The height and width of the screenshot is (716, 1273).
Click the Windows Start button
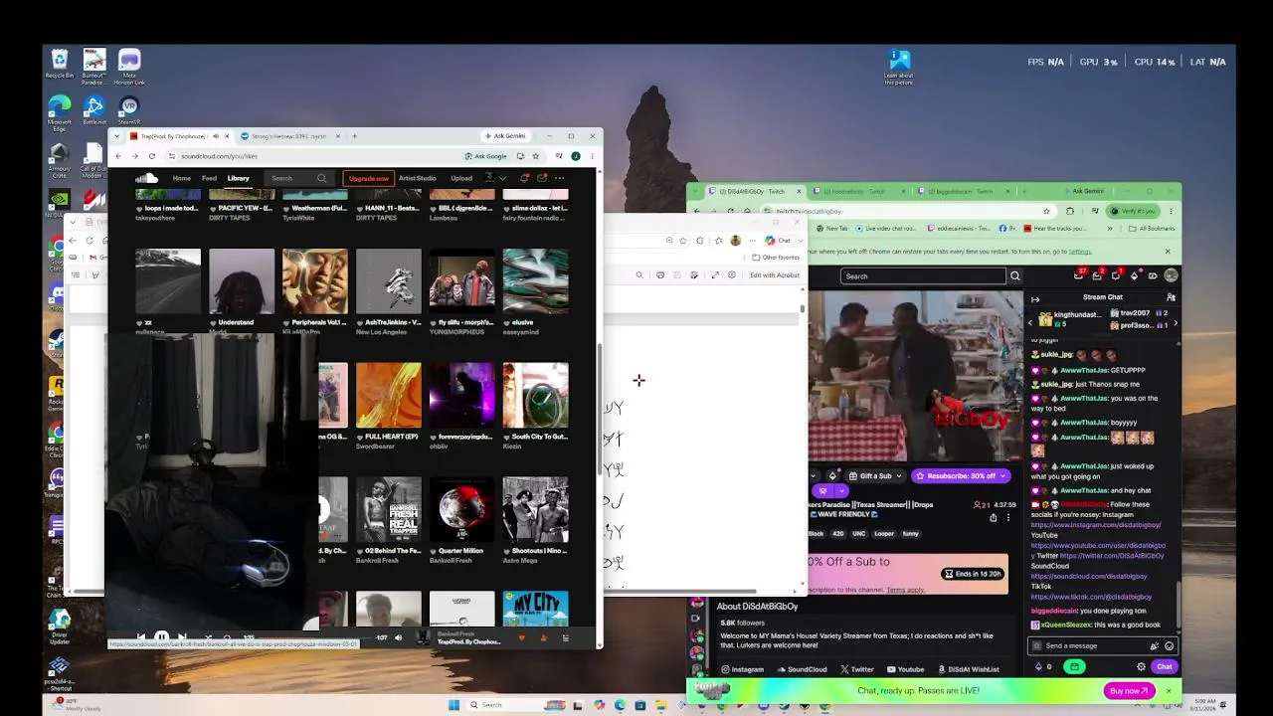[454, 705]
